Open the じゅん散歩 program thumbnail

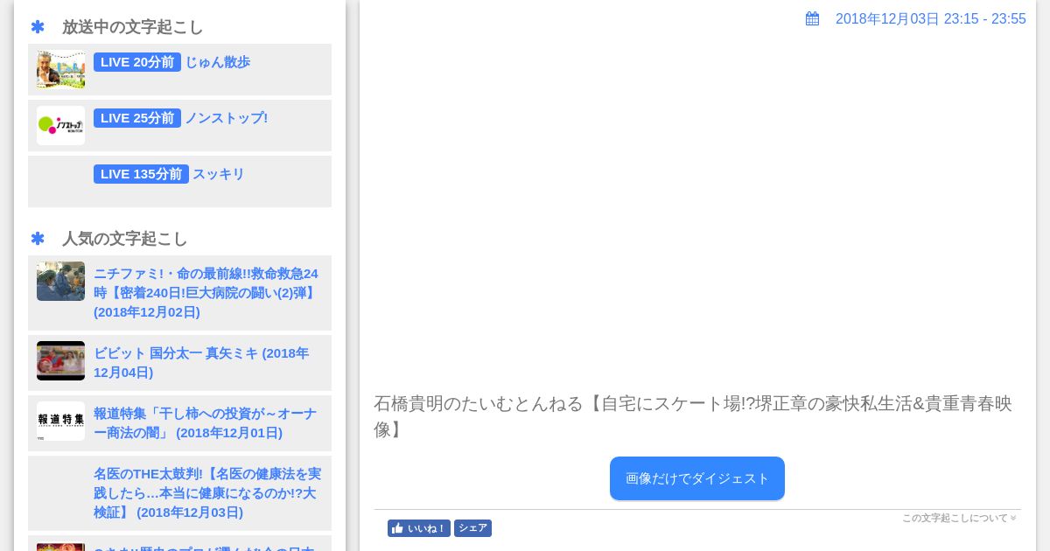tap(60, 69)
